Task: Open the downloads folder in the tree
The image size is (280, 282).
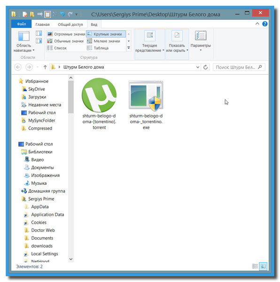Action: (39, 246)
